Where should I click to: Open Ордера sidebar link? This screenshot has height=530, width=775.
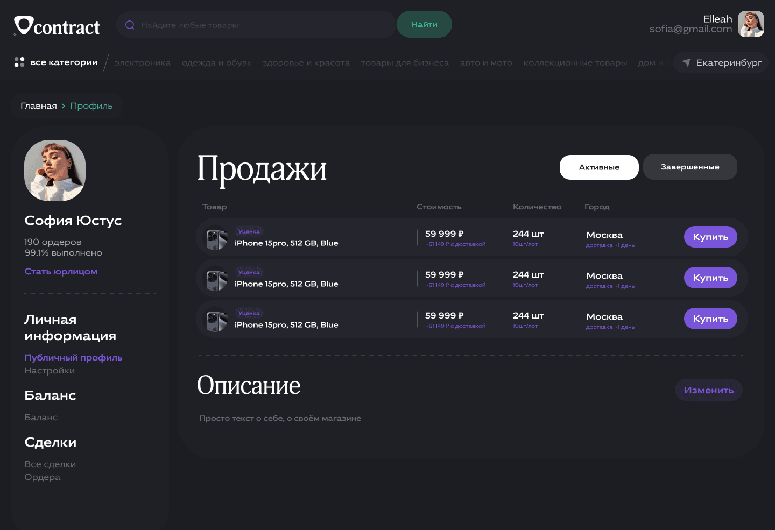(x=43, y=477)
